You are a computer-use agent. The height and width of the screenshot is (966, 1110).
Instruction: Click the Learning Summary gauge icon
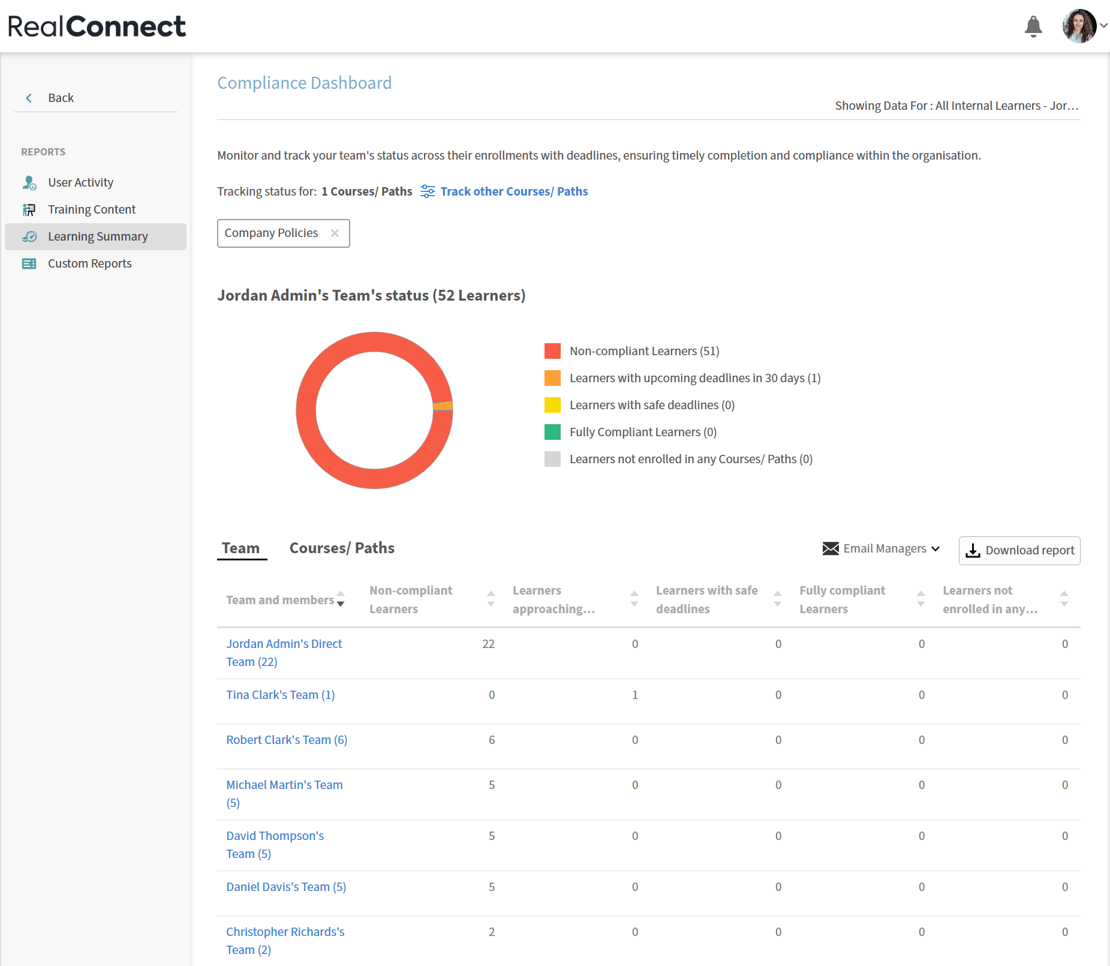[29, 236]
